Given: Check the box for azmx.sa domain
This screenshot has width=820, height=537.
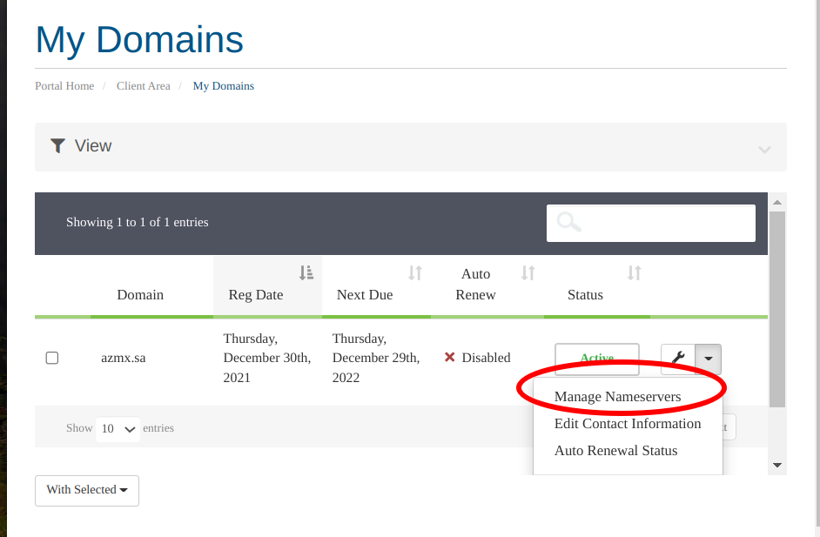Looking at the screenshot, I should click(52, 358).
